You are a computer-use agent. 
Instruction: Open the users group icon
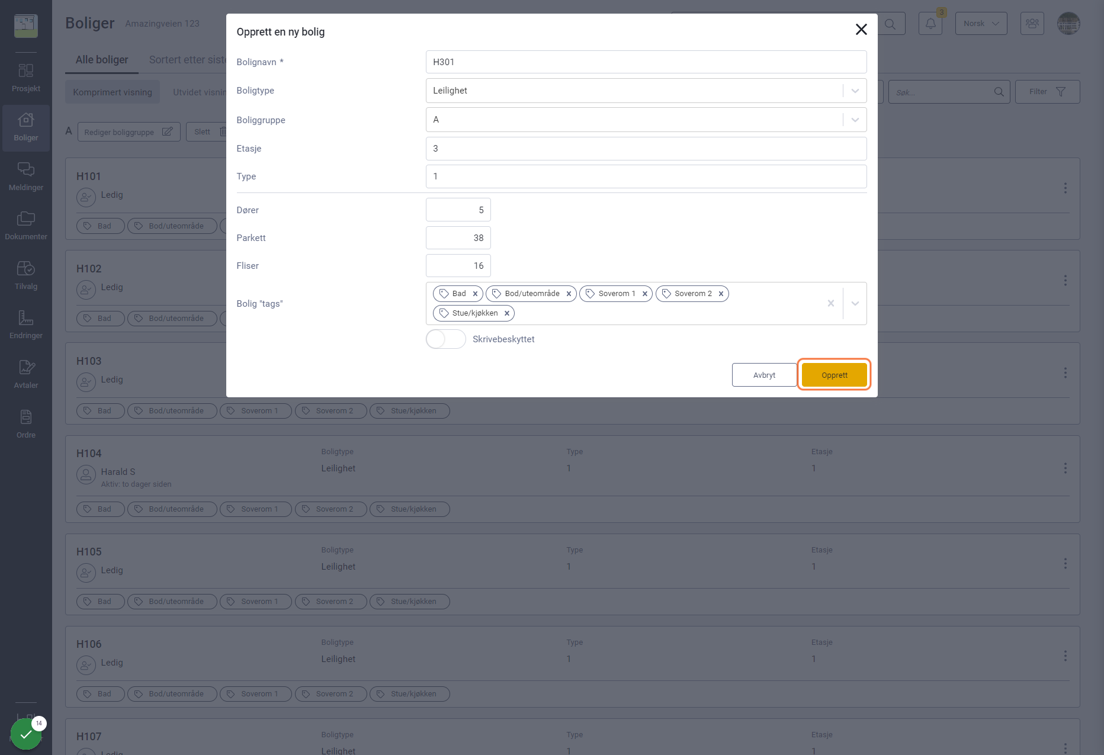[x=1032, y=24]
